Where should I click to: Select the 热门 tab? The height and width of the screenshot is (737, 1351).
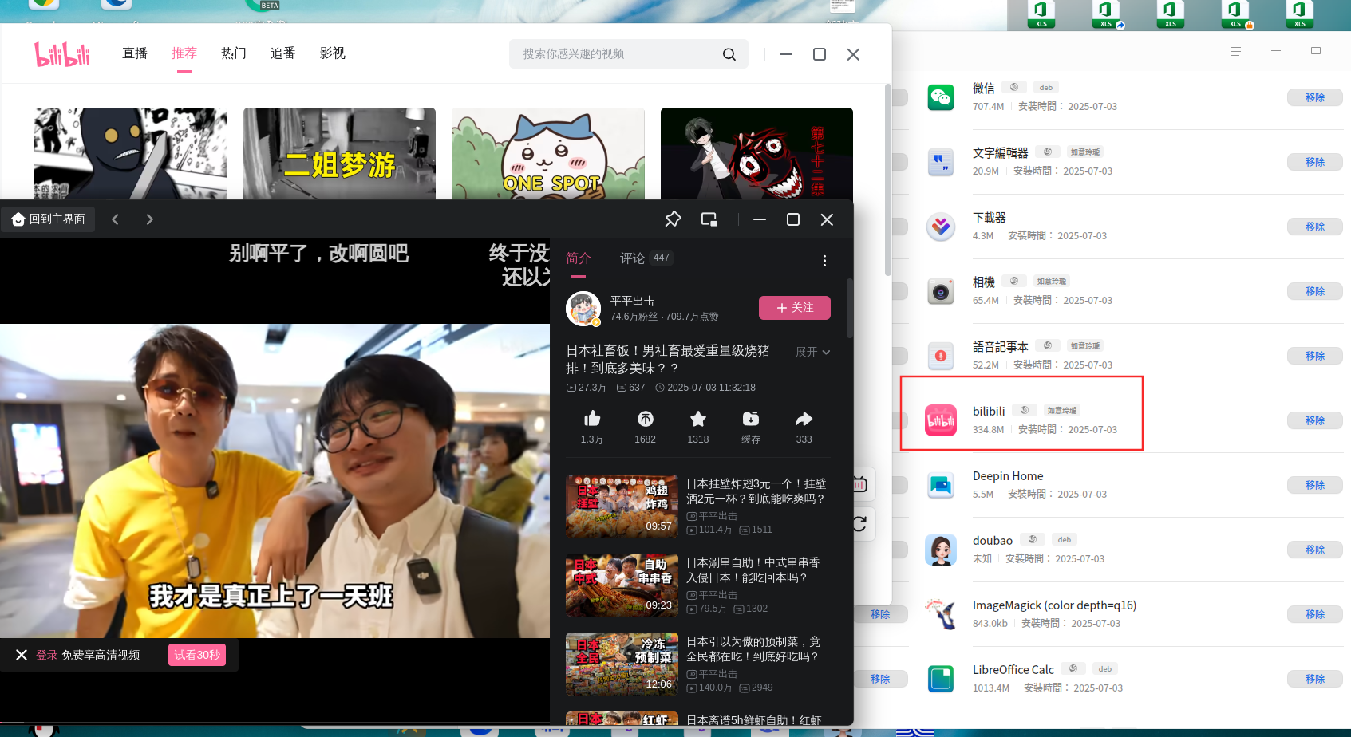pos(234,53)
